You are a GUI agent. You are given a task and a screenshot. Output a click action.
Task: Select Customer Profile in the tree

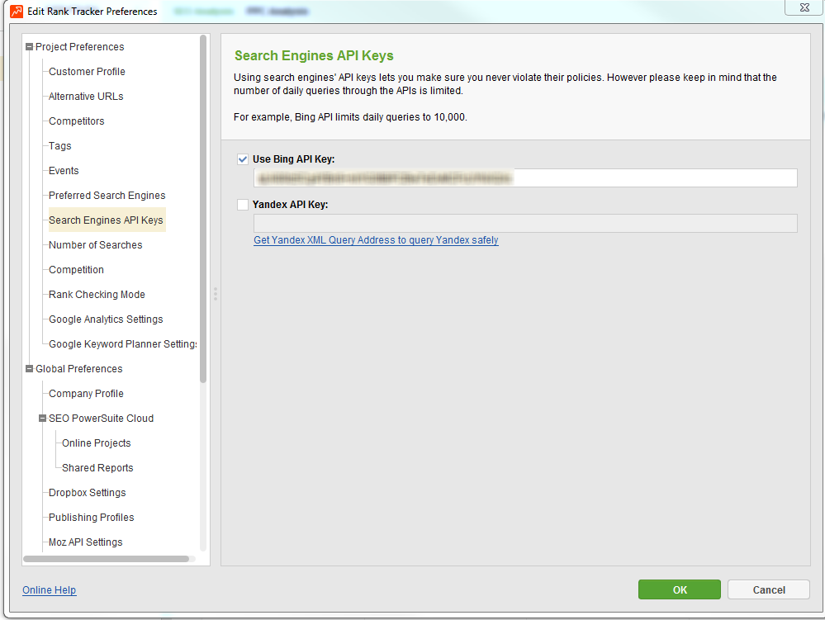pyautogui.click(x=87, y=72)
